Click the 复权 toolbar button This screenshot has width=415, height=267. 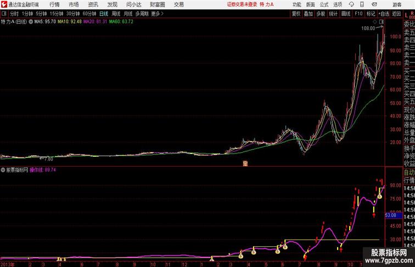coord(296,14)
